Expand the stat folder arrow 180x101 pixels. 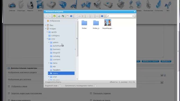pyautogui.click(x=49, y=77)
